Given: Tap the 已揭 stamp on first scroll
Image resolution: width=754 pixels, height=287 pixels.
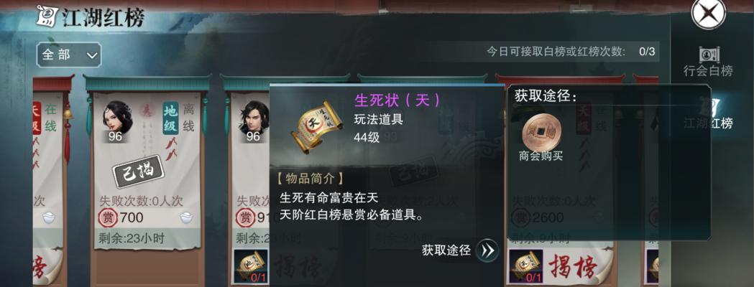Looking at the screenshot, I should (138, 170).
